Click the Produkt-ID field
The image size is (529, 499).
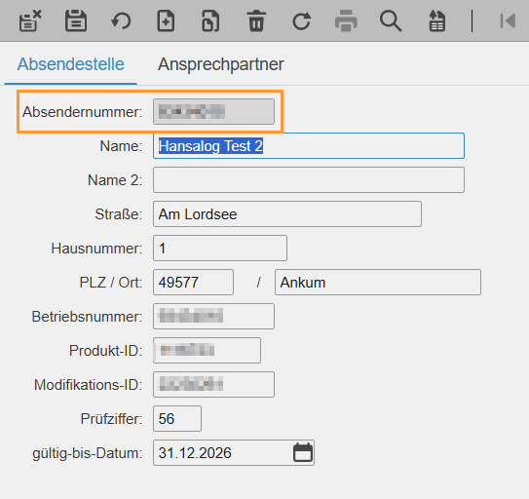pos(207,351)
